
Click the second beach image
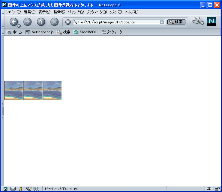pyautogui.click(x=33, y=91)
